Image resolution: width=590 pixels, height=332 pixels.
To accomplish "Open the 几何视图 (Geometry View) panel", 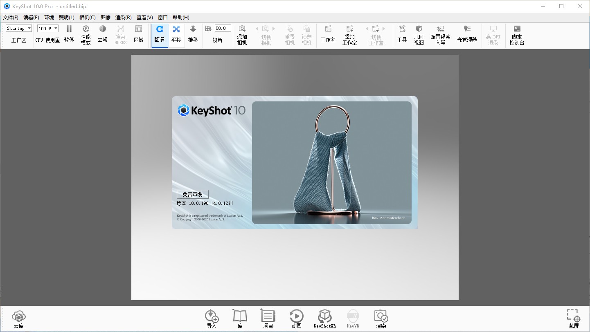I will coord(419,35).
